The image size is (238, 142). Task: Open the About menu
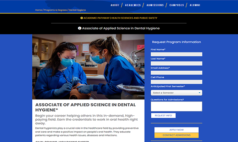(115, 5)
